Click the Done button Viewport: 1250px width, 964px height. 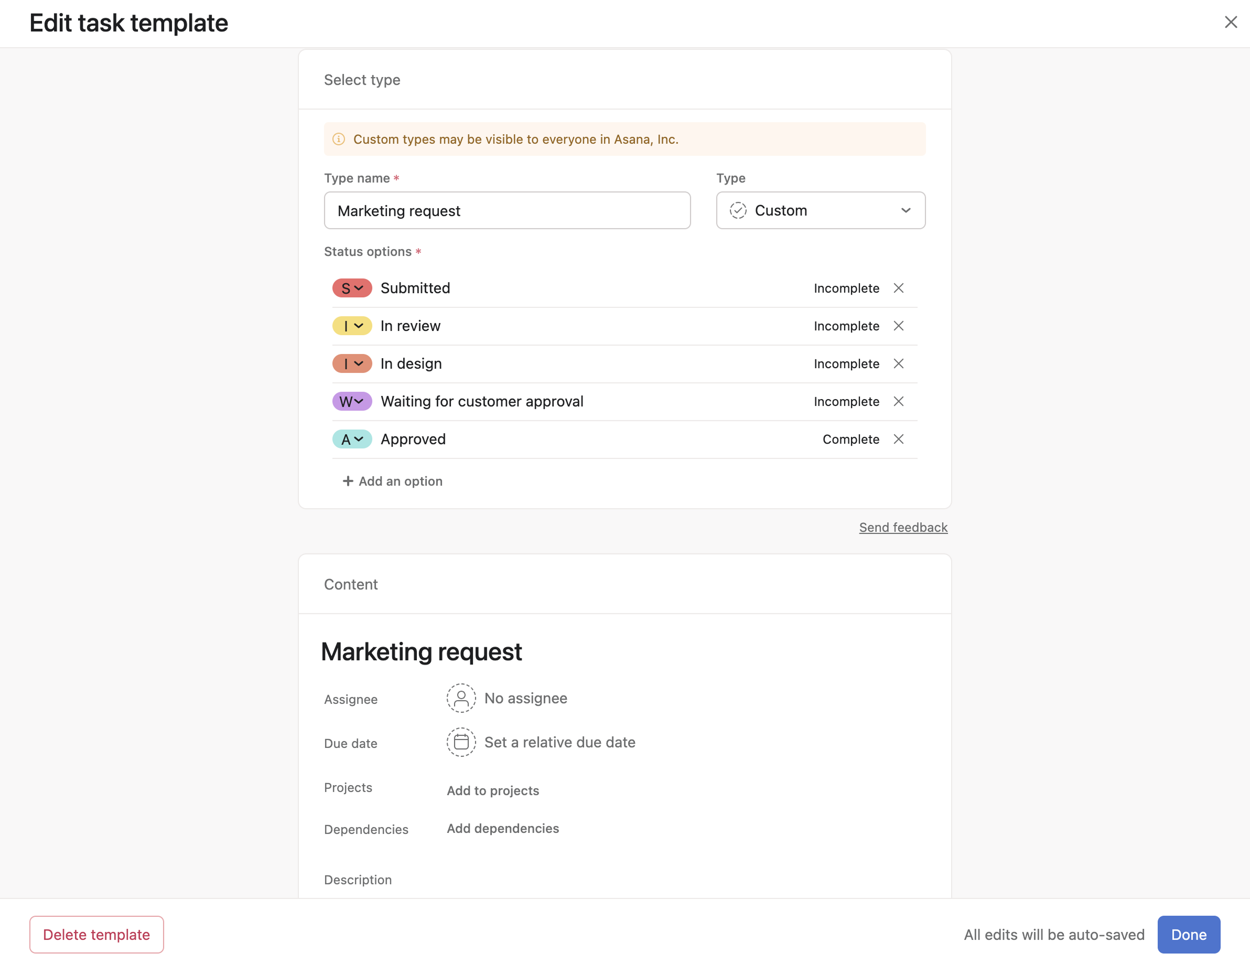pyautogui.click(x=1189, y=934)
